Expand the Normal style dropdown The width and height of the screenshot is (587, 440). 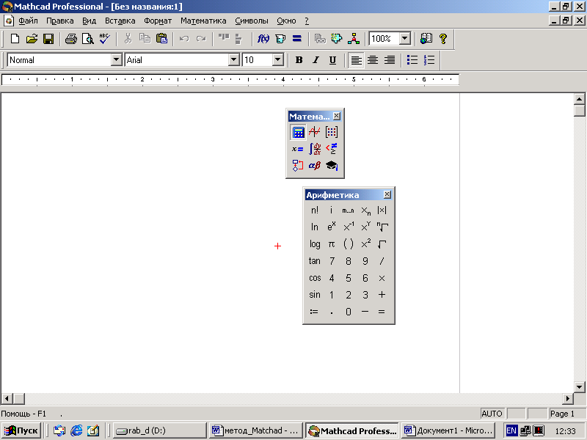click(x=116, y=60)
